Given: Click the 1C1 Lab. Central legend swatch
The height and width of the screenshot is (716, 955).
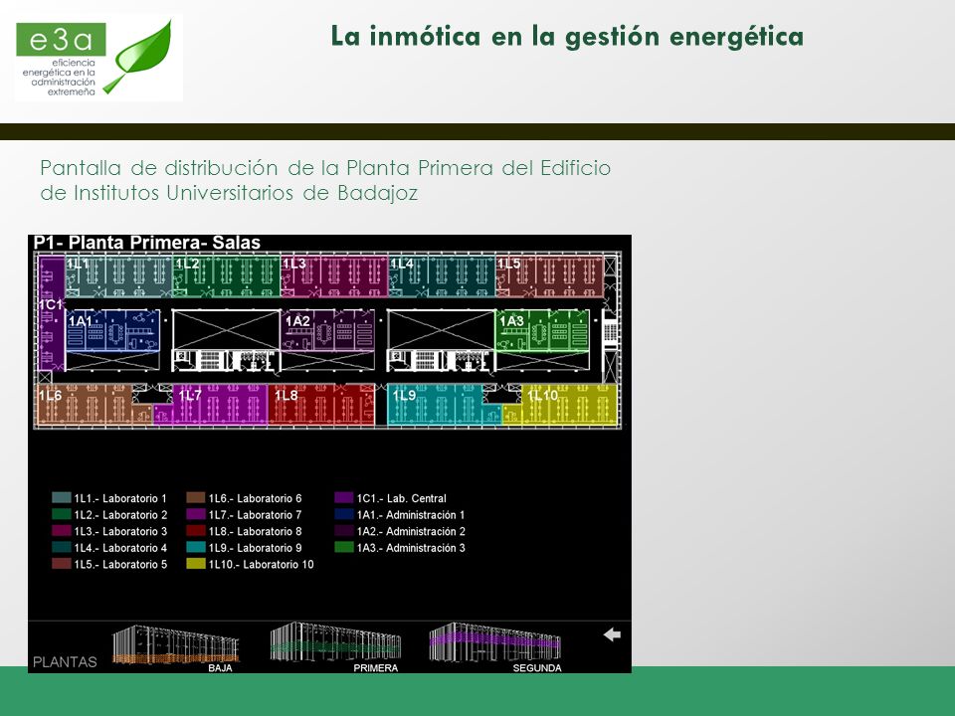Looking at the screenshot, I should tap(344, 498).
